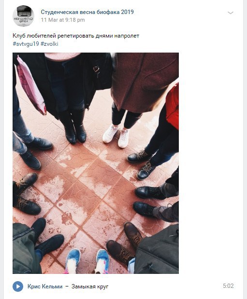Screen dimensions: 247x299
Task: Click the track duration 5:02
Action: pyautogui.click(x=228, y=286)
